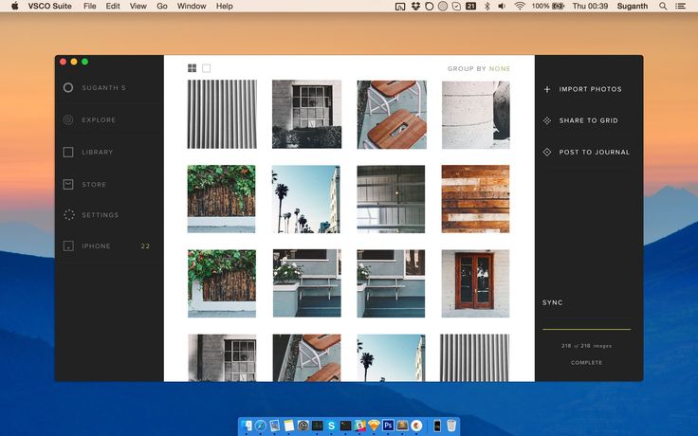Select the iPhone device icon
The width and height of the screenshot is (698, 436).
[x=68, y=246]
